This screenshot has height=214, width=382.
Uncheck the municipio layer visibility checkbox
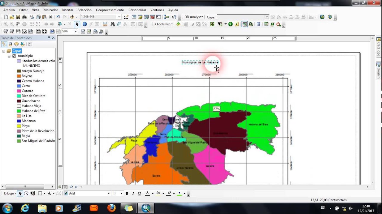(14, 56)
